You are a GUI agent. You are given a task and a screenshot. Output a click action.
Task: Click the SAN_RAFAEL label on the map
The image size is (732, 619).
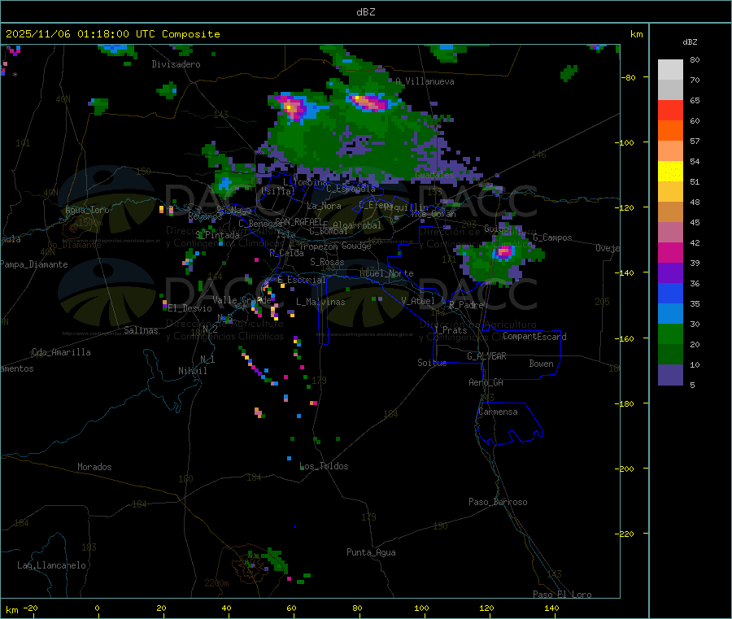click(297, 221)
